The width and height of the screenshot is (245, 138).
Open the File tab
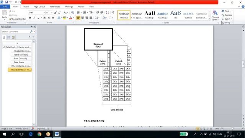pyautogui.click(x=5, y=7)
